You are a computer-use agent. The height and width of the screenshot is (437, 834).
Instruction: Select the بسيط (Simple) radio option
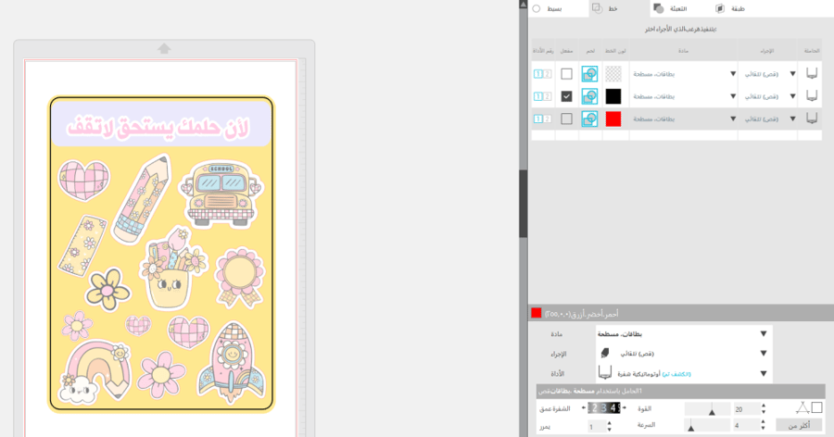[537, 8]
